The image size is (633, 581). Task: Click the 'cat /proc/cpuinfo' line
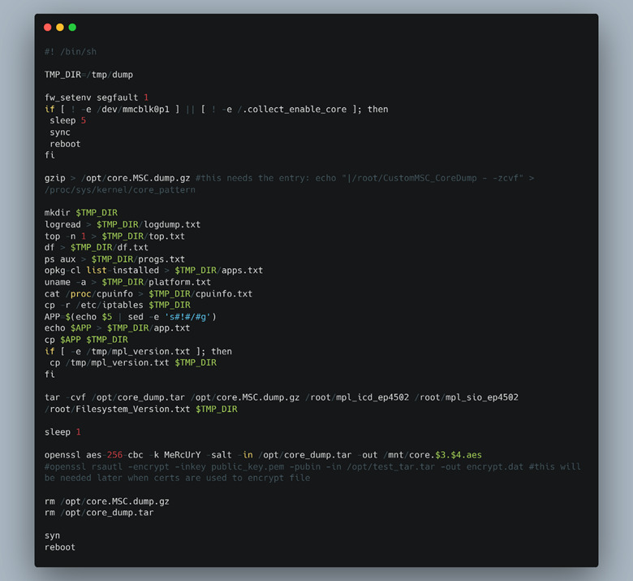click(x=149, y=294)
